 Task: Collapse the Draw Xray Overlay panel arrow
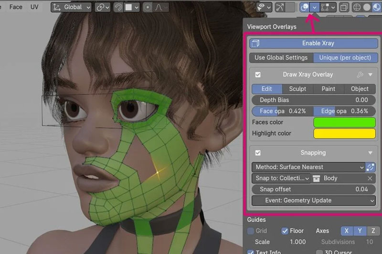(x=371, y=75)
